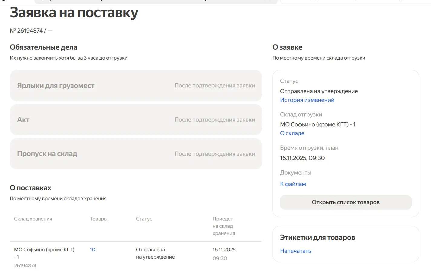Click the Статус column header in table
Image resolution: width=431 pixels, height=271 pixels.
[x=144, y=219]
